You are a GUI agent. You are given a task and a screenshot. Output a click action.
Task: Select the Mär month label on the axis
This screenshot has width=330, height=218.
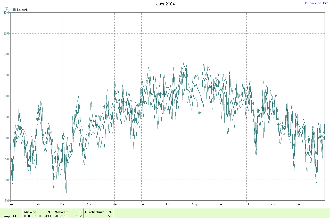(62, 204)
